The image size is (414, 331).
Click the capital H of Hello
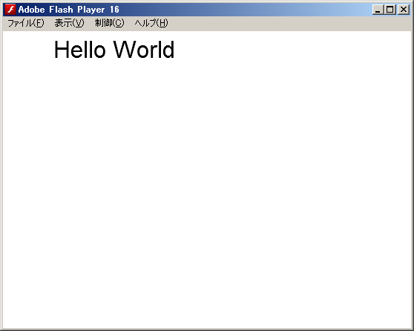(62, 50)
